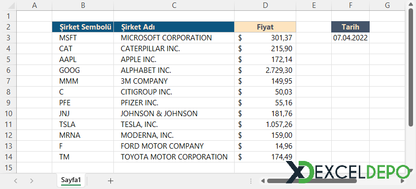Screen dimensions: 416x189
Task: Select the TOYOTA MOTOR CORPORATION cell
Action: [174, 157]
